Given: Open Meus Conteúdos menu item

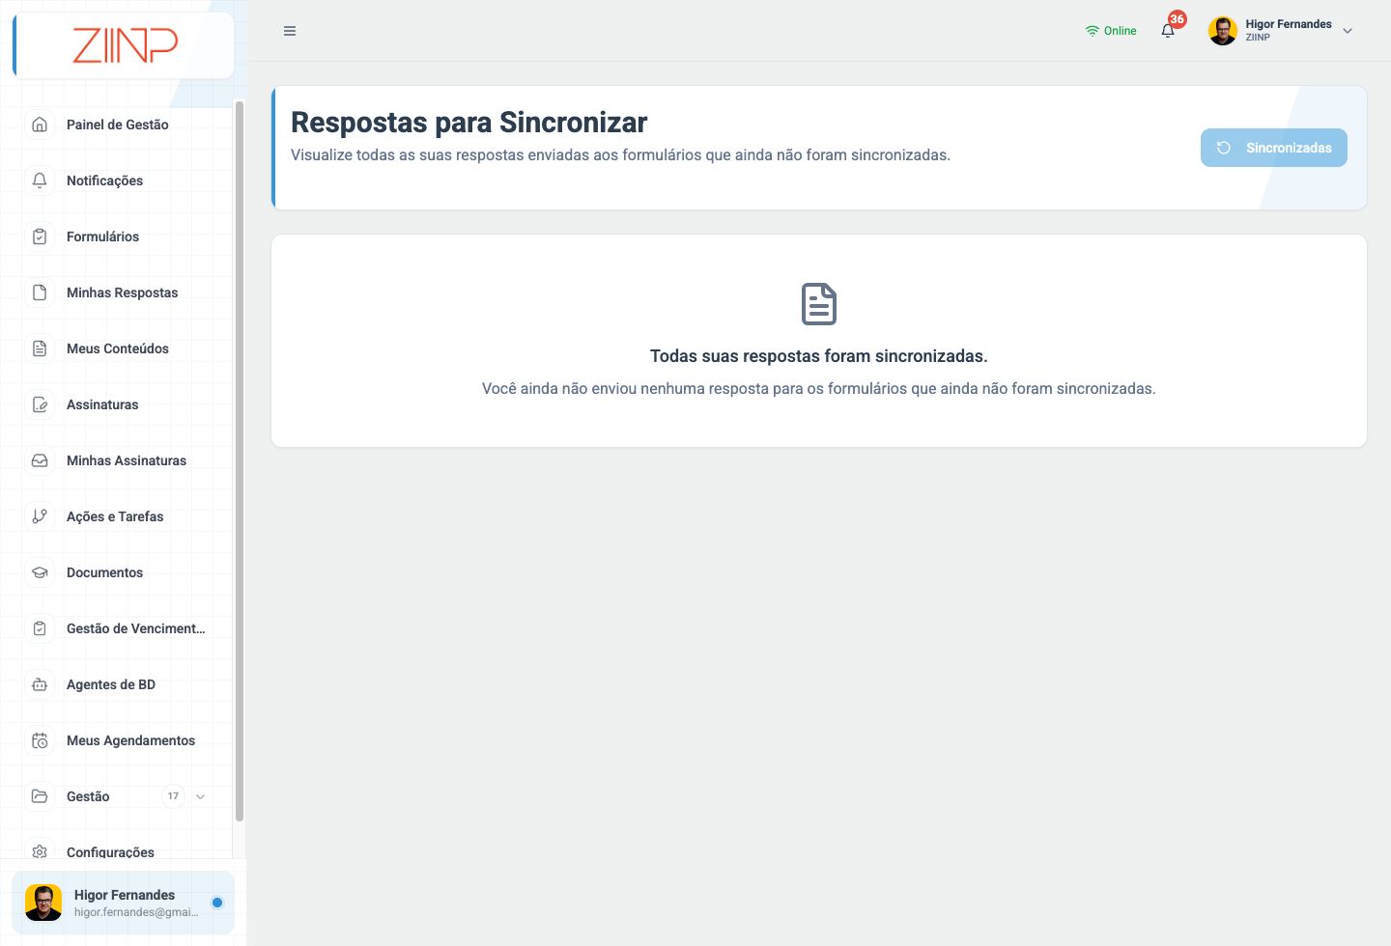Looking at the screenshot, I should pyautogui.click(x=118, y=348).
